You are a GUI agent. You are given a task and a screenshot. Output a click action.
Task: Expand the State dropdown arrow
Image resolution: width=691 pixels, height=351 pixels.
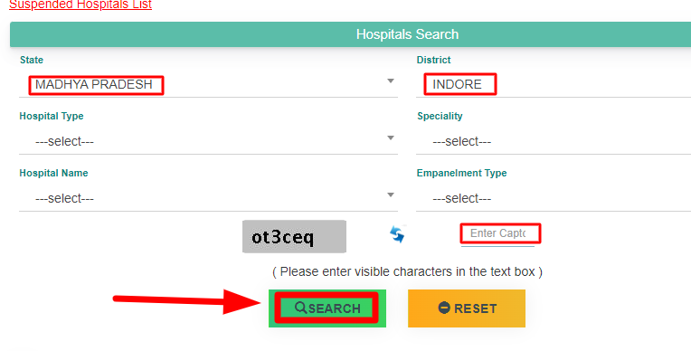391,81
